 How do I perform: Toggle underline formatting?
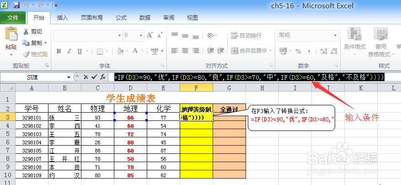[80, 51]
